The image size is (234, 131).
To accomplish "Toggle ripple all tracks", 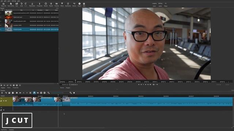I will click(45, 93).
